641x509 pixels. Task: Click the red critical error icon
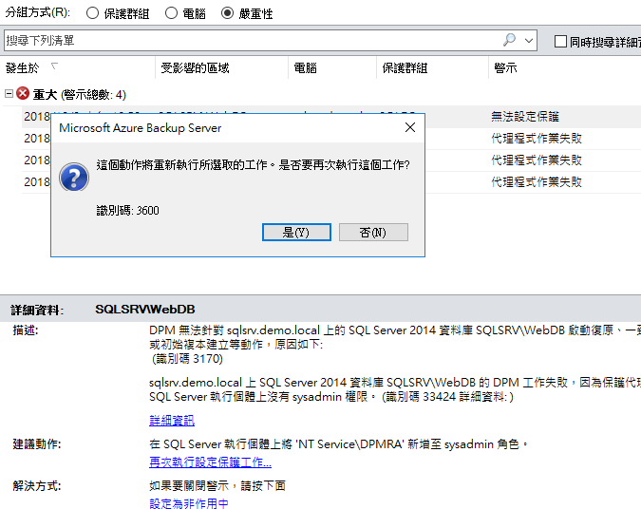pos(23,94)
